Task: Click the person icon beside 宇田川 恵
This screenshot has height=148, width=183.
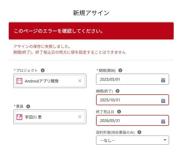Action: pyautogui.click(x=19, y=117)
